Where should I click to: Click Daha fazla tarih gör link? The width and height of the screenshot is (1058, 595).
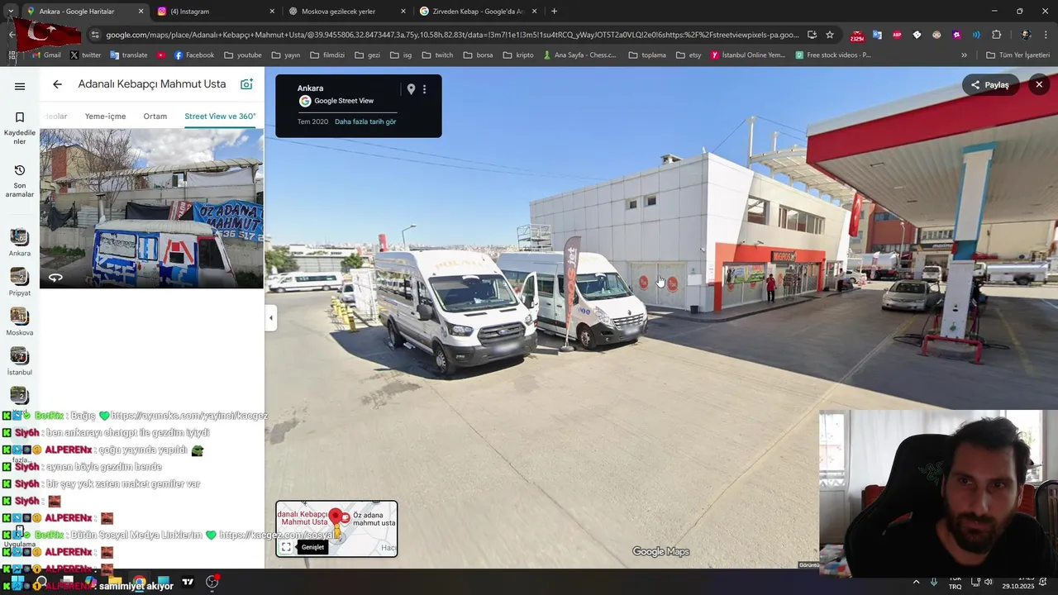click(365, 121)
